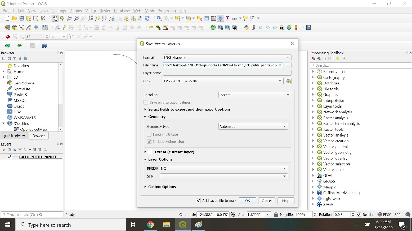Show the Statistical Summary panel
The image size is (412, 231).
tap(228, 18)
